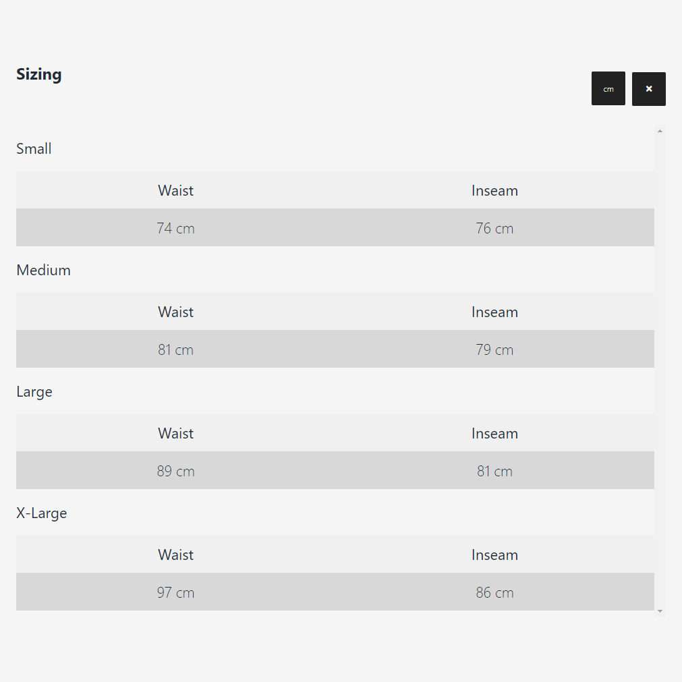Select the Sizing heading
Screen dimensions: 682x682
tap(38, 74)
